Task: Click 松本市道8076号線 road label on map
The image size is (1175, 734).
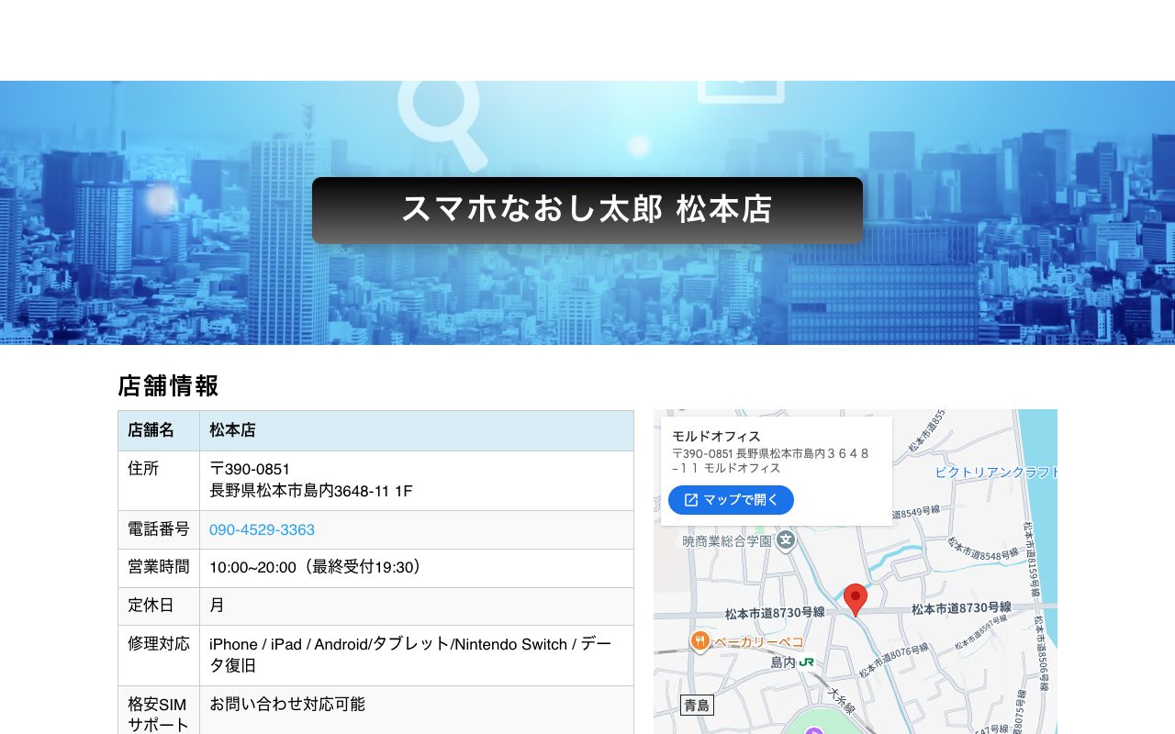Action: 893,662
